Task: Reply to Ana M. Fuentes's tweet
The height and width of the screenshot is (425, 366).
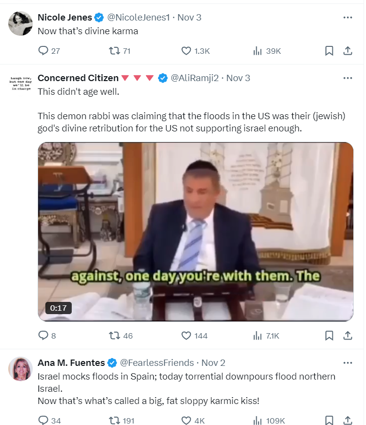Action: pos(43,421)
